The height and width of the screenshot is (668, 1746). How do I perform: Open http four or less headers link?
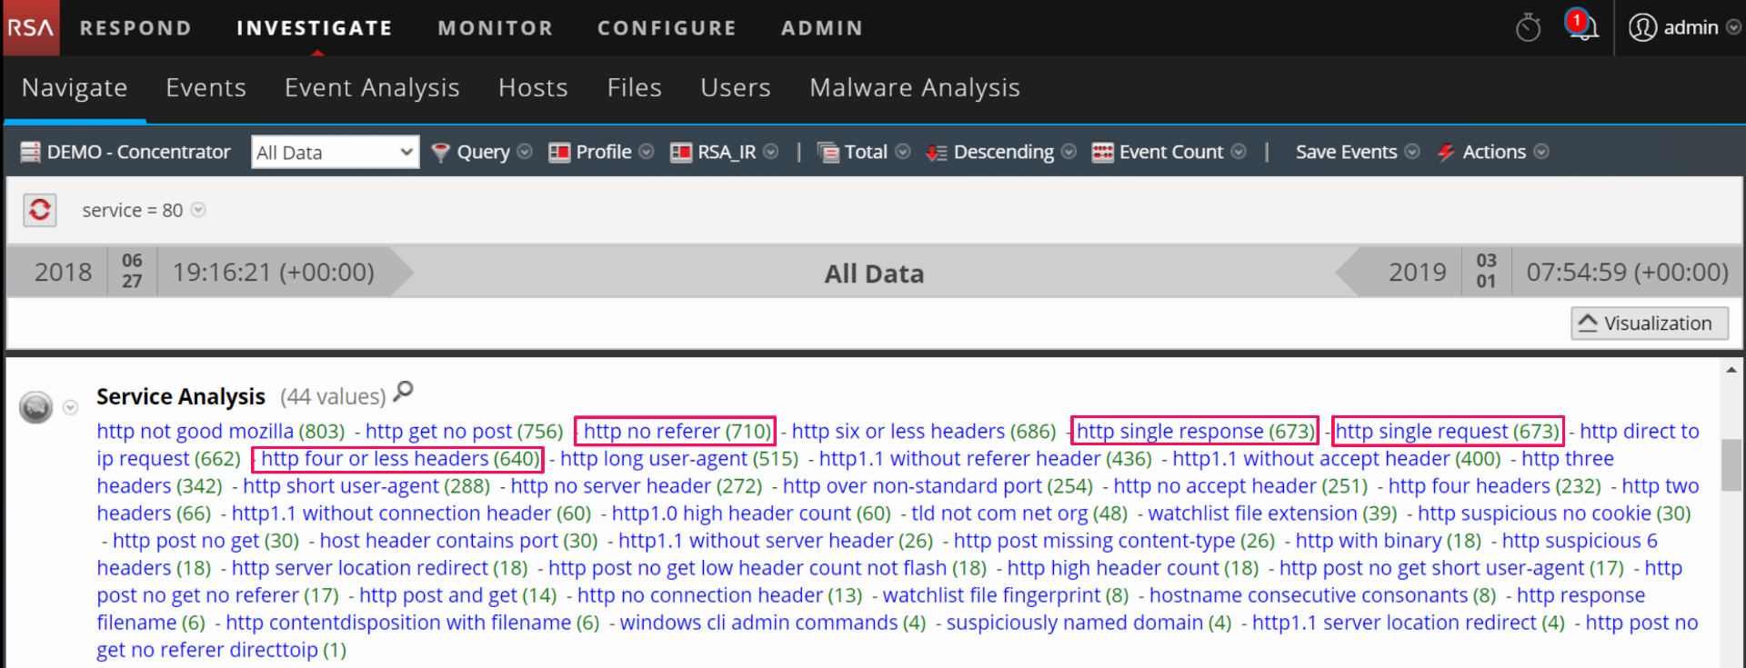point(399,459)
